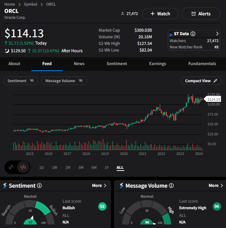
Task: Select the 1M time range
Action: tap(68, 167)
